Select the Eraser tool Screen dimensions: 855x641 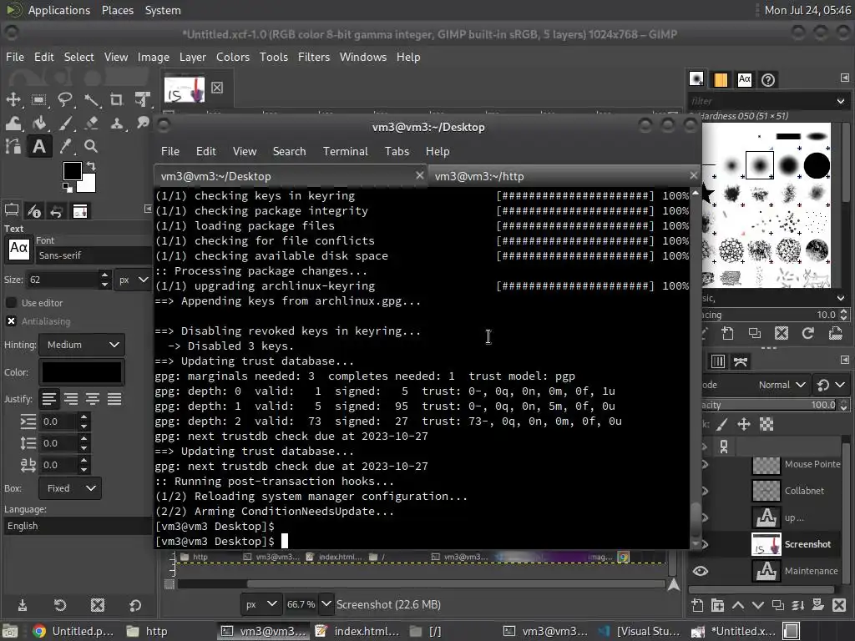click(91, 124)
